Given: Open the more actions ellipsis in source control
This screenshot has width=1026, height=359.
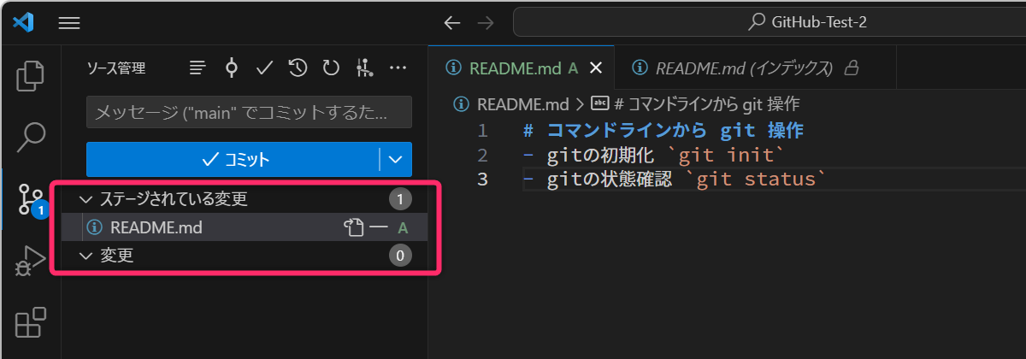Looking at the screenshot, I should tap(398, 68).
